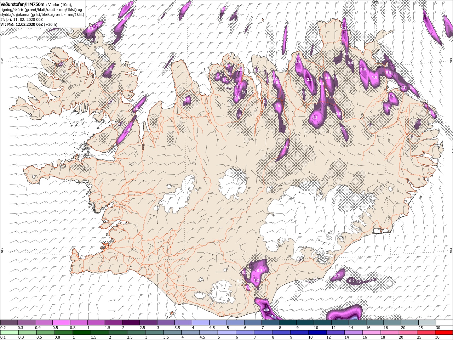Click the '4.0' snowfall value off the south coast

tap(266, 310)
